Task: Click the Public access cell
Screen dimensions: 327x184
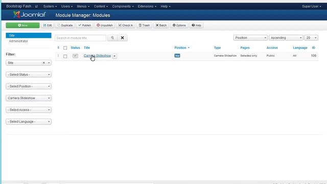Action: coord(270,56)
